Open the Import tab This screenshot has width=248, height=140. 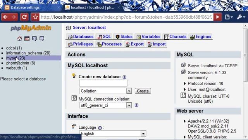(x=157, y=44)
